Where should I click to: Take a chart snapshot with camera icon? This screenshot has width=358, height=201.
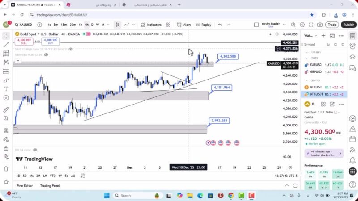320,25
